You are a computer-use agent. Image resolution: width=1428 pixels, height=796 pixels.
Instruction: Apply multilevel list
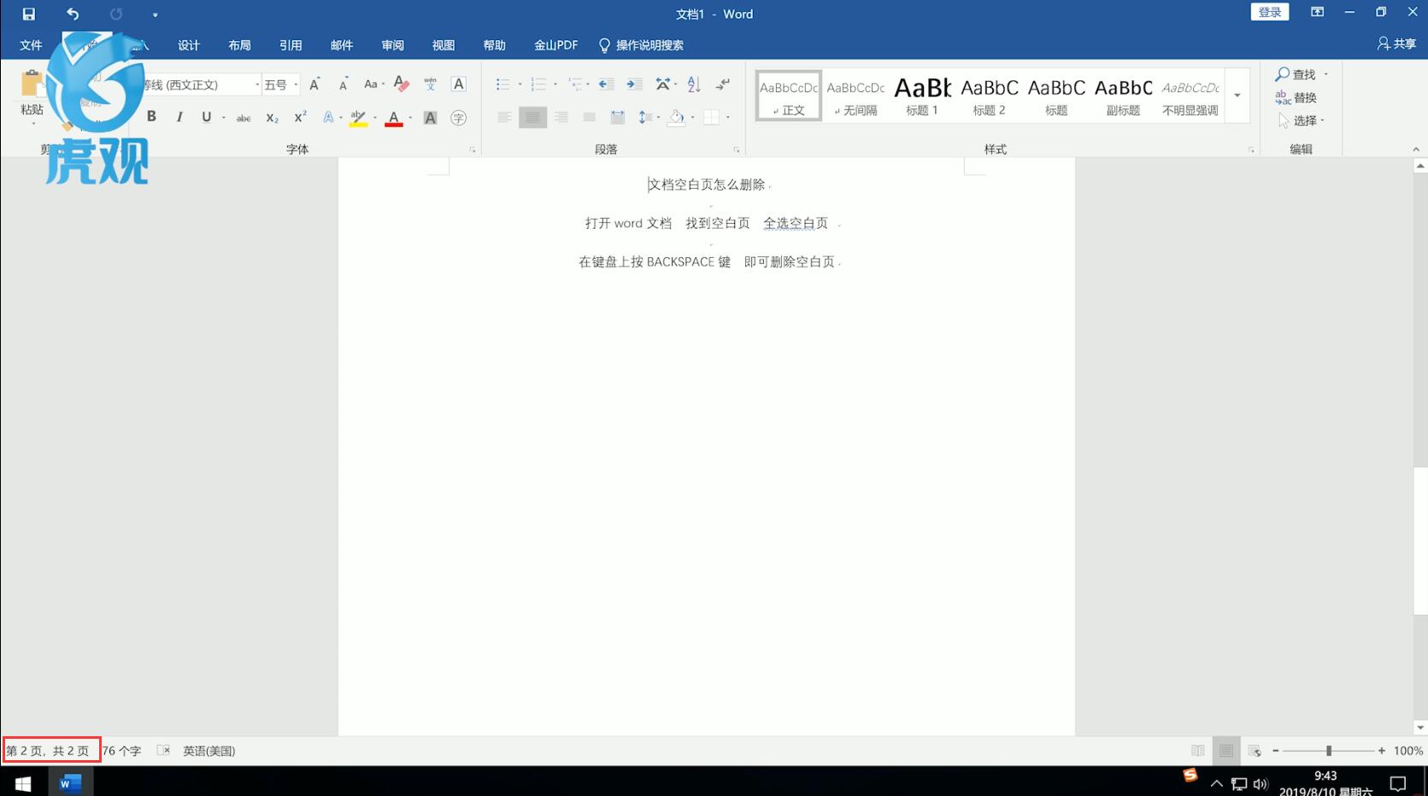point(575,84)
